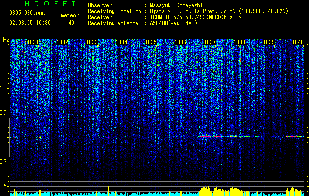Click the meteor label
The width and height of the screenshot is (309, 196).
pos(70,15)
